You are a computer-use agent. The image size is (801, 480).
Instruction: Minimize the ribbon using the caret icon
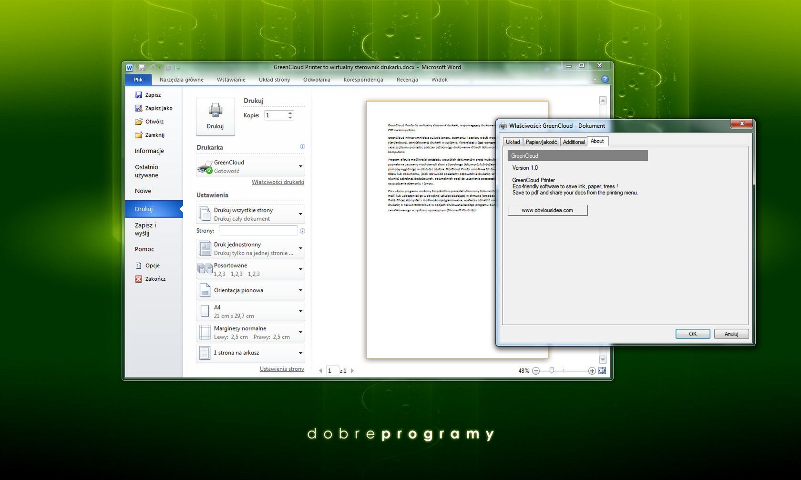click(595, 80)
